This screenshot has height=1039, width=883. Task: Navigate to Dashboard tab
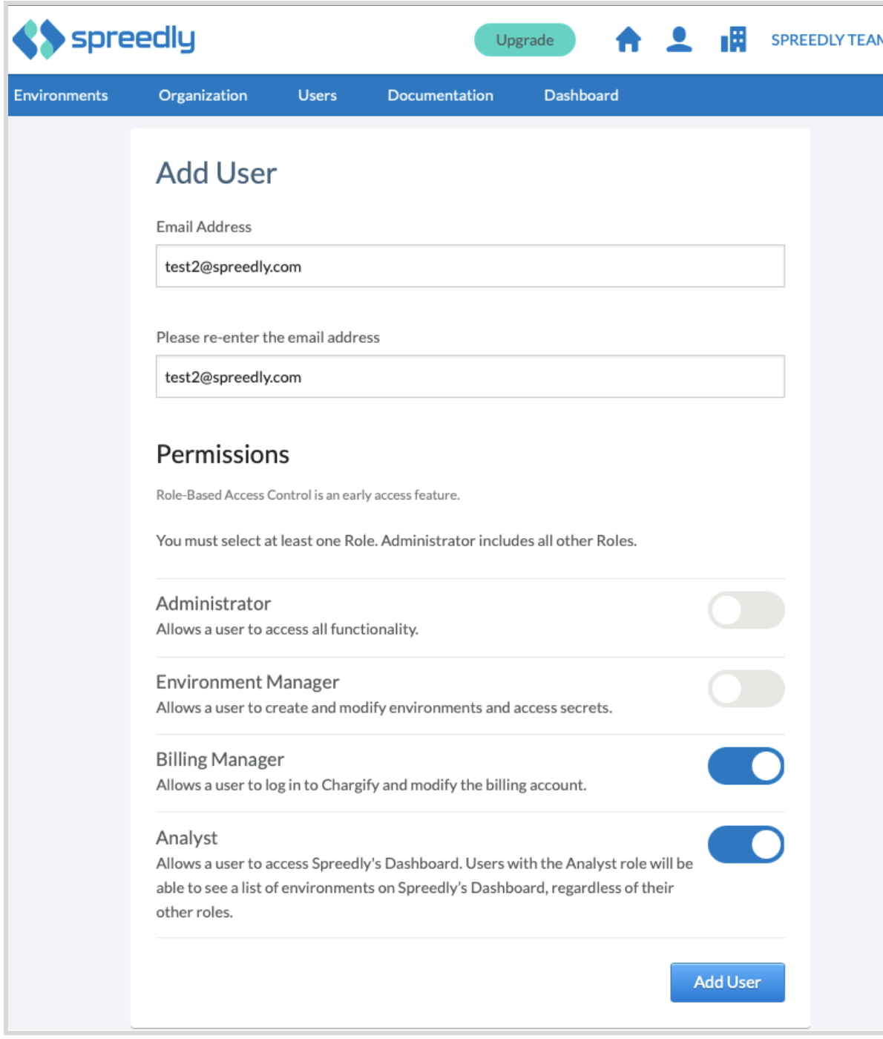(581, 95)
